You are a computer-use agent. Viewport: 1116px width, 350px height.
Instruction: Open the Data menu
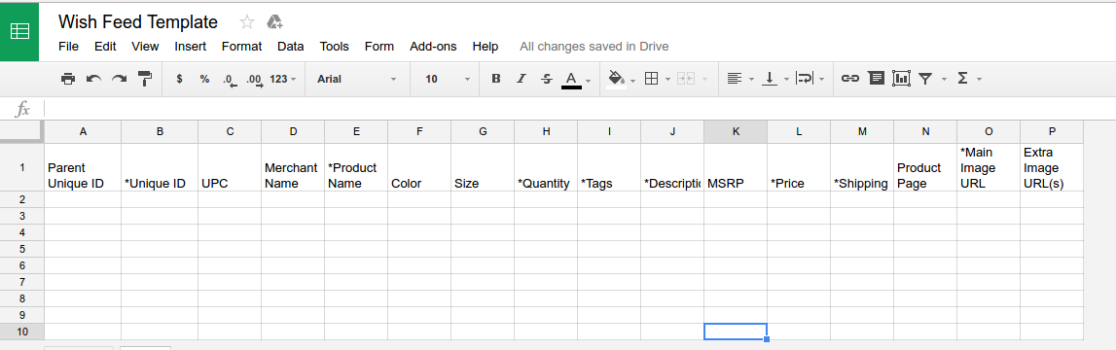pyautogui.click(x=290, y=47)
